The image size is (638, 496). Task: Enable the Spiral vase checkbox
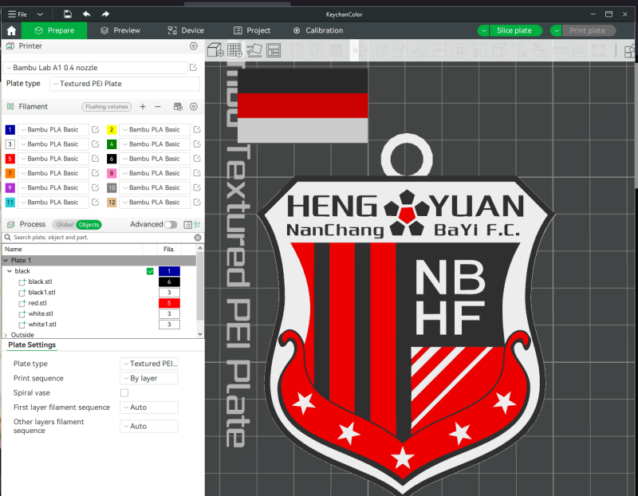[124, 393]
